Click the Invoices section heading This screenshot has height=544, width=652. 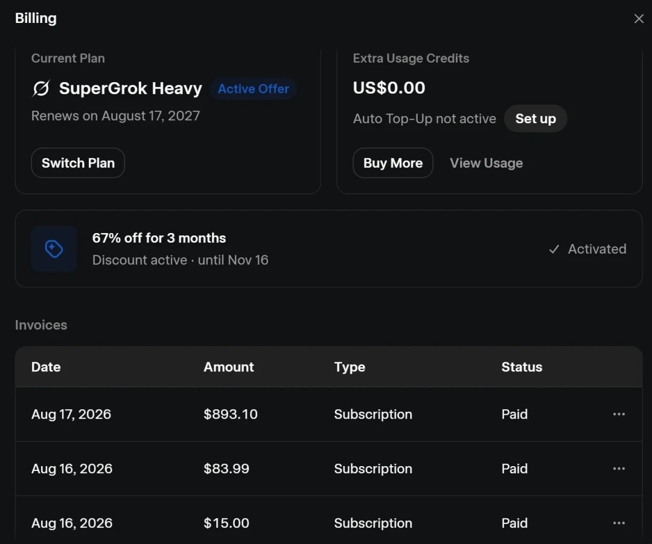pos(41,325)
